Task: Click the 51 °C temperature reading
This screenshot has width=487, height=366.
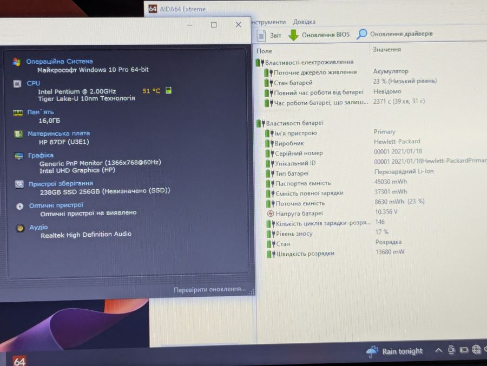Action: (x=152, y=91)
